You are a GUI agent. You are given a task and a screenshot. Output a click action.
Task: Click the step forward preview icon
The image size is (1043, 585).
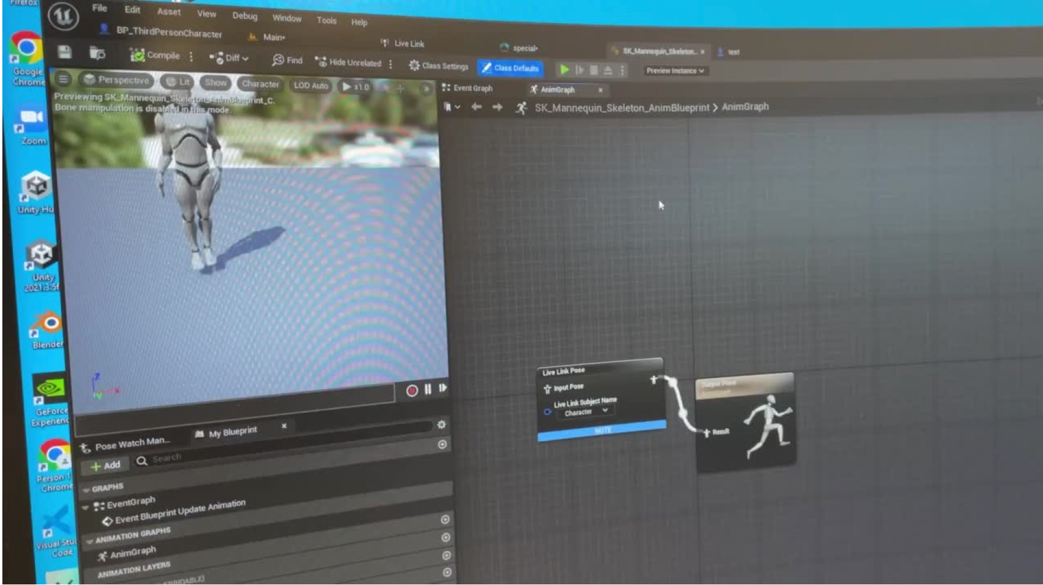click(443, 388)
